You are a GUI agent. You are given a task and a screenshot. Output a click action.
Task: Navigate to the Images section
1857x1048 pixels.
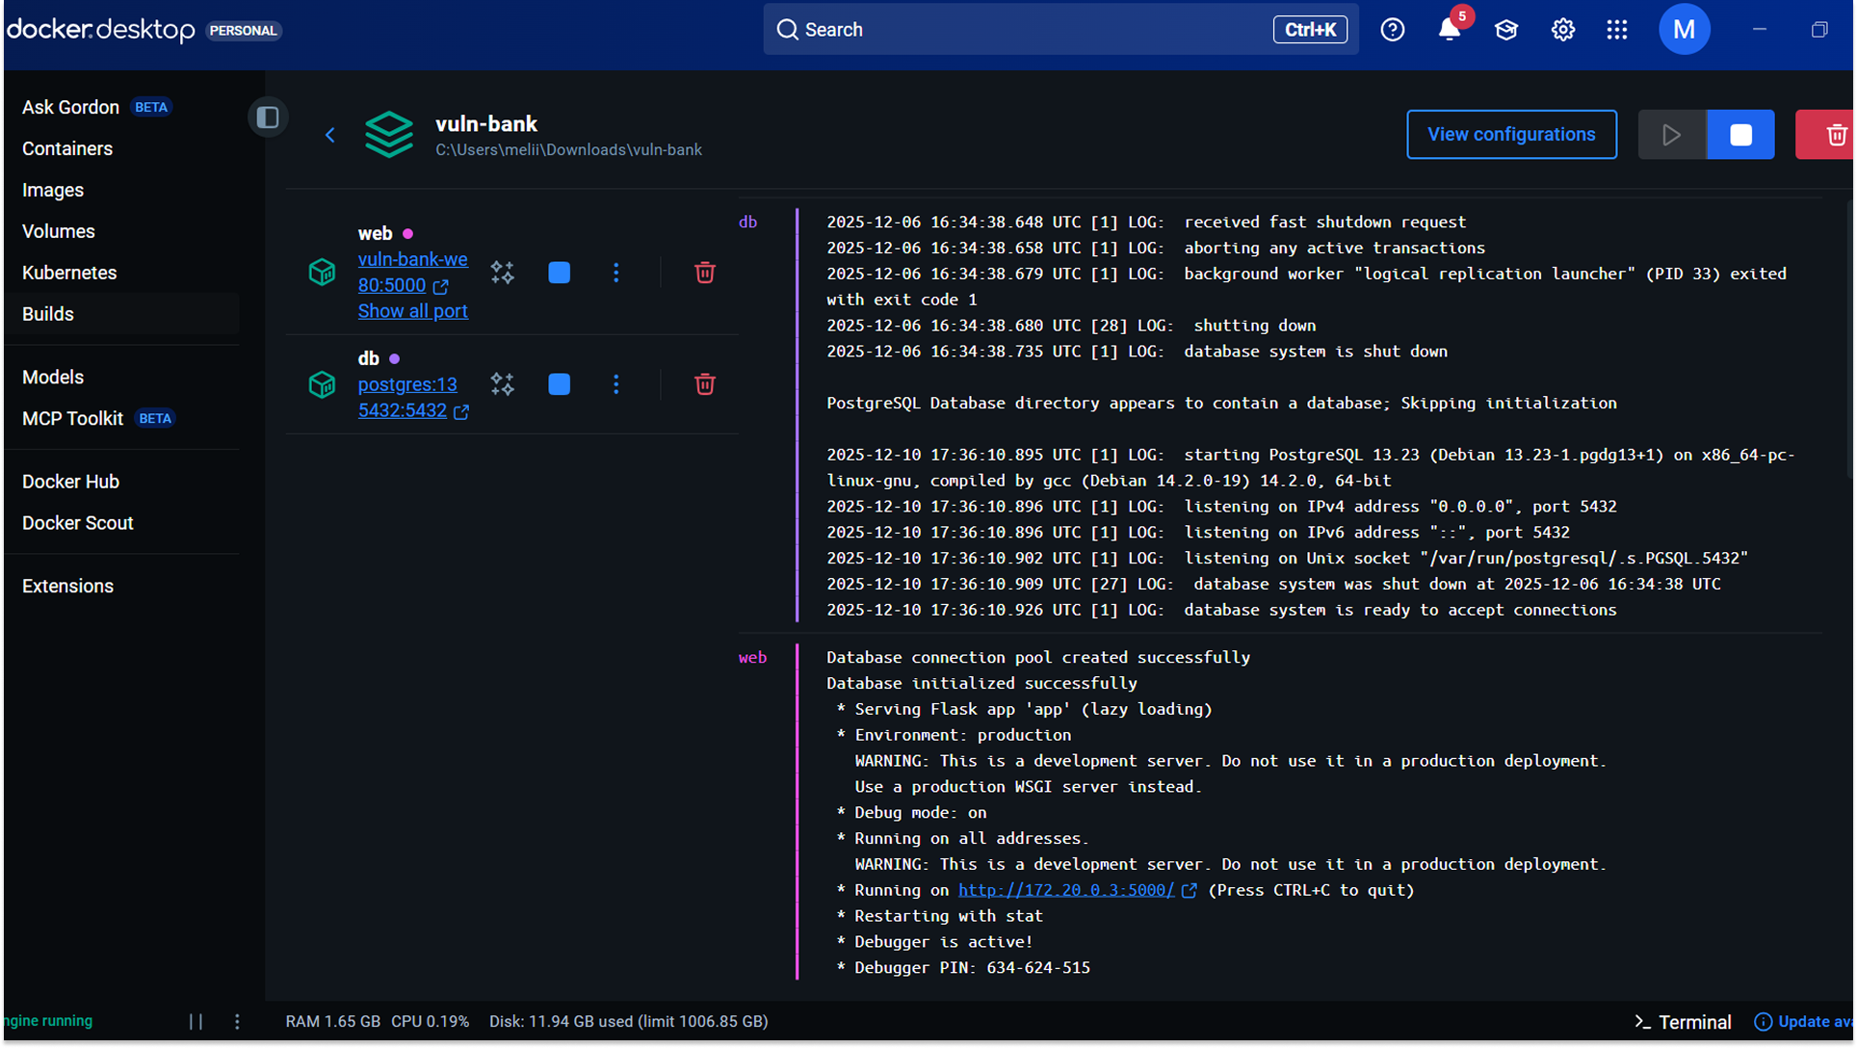pyautogui.click(x=53, y=190)
